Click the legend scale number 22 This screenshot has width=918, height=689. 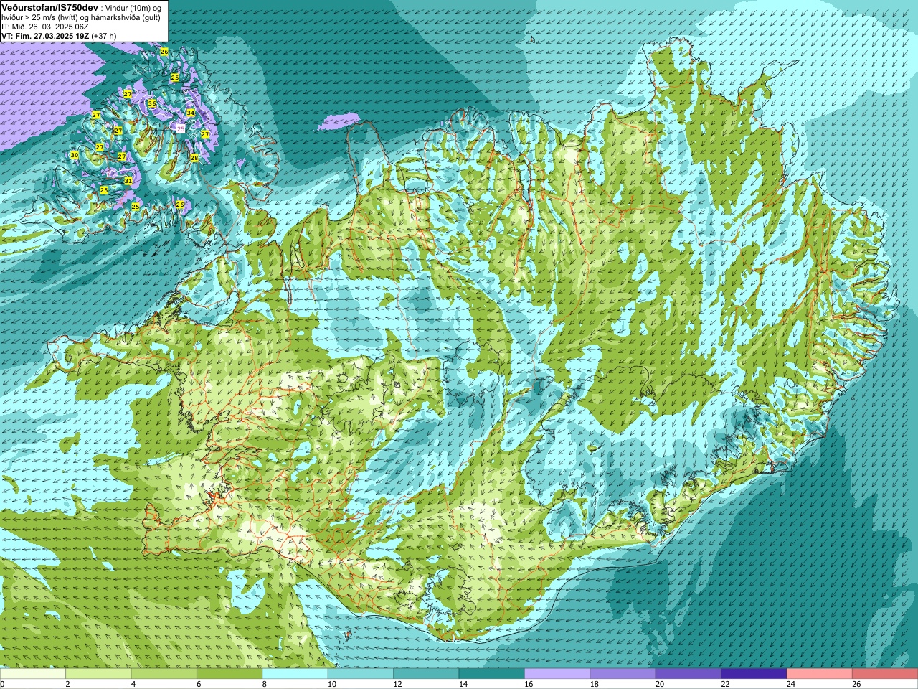click(x=725, y=684)
